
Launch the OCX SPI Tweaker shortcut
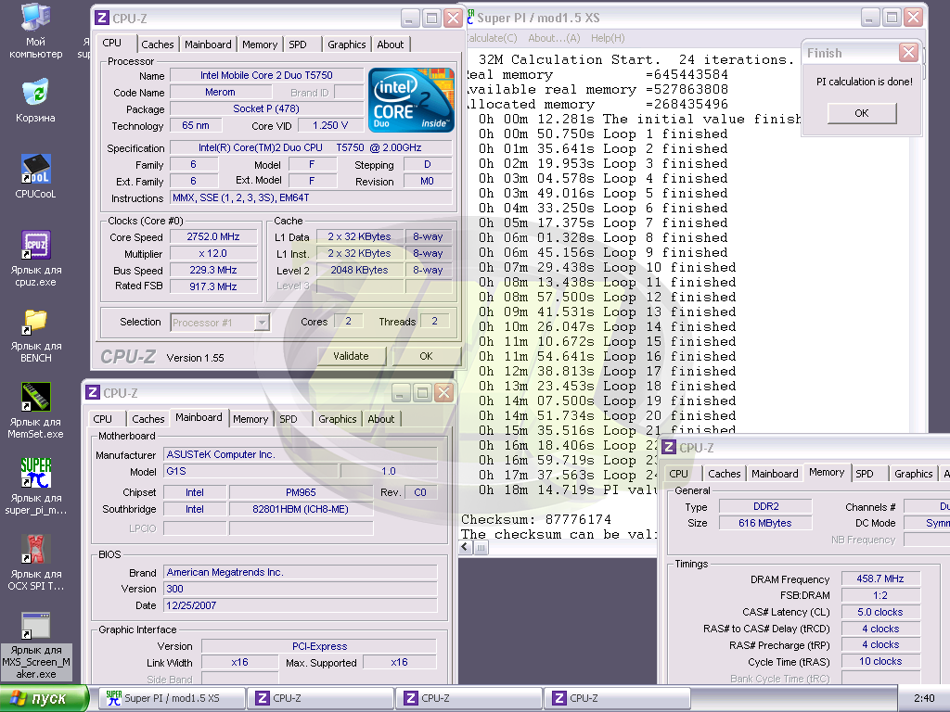(36, 563)
